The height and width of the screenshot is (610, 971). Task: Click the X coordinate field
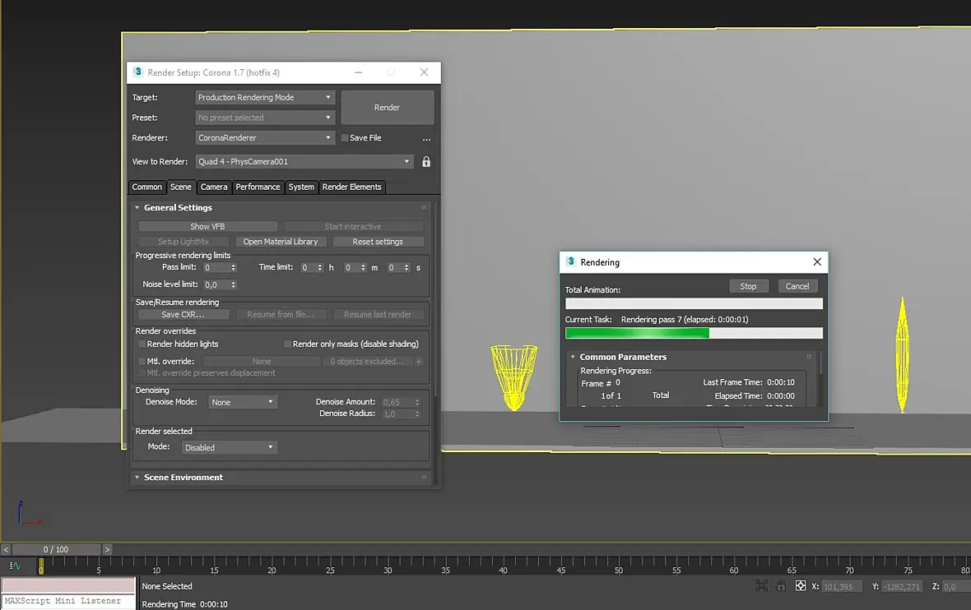pyautogui.click(x=842, y=586)
